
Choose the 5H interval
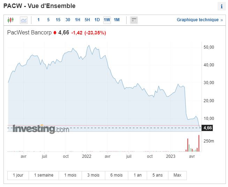87,20
